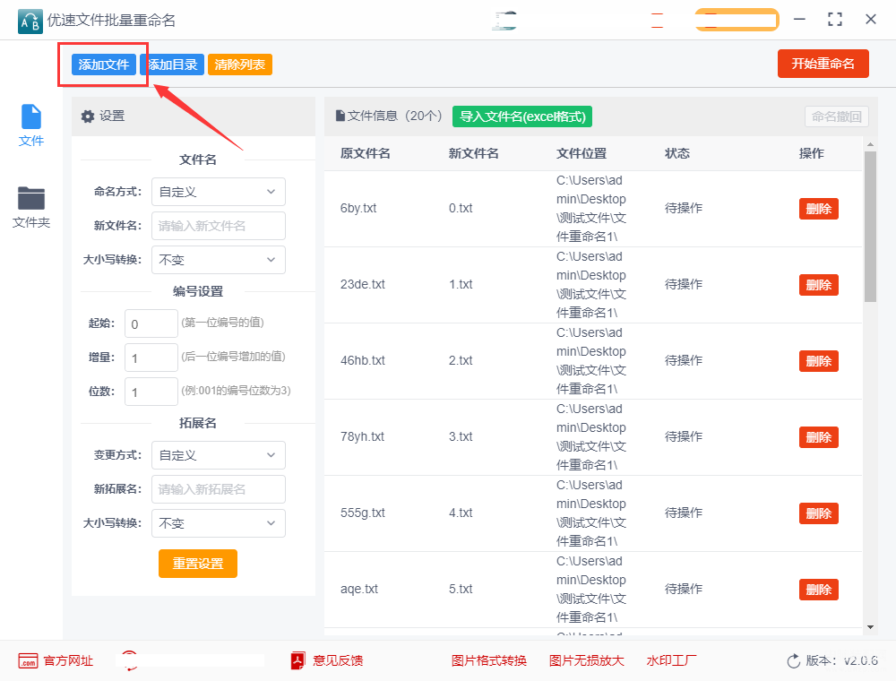Image resolution: width=896 pixels, height=681 pixels.
Task: Click the 新文件名 column header
Action: [474, 153]
